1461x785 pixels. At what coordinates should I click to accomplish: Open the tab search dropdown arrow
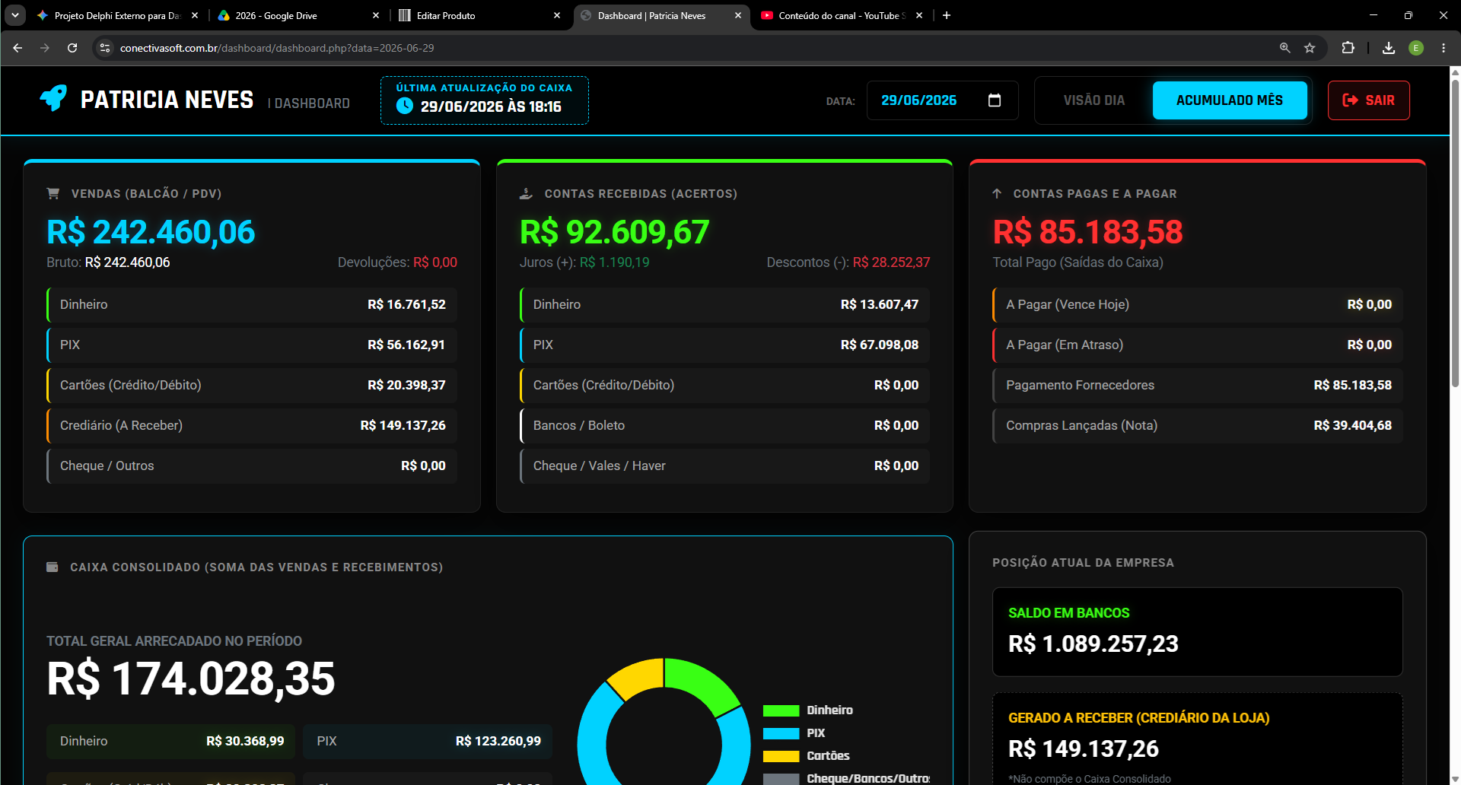coord(15,15)
